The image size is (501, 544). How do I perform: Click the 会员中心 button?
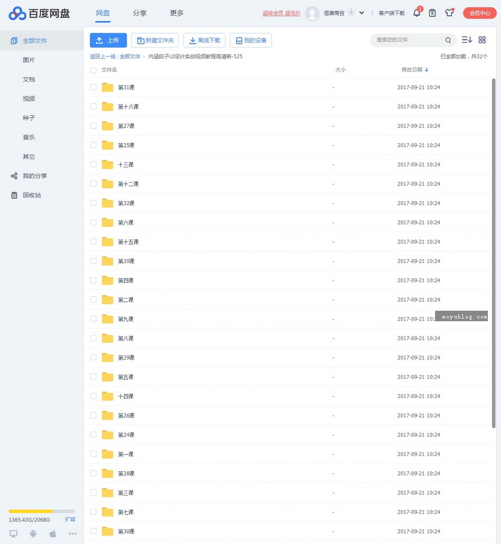pos(480,13)
